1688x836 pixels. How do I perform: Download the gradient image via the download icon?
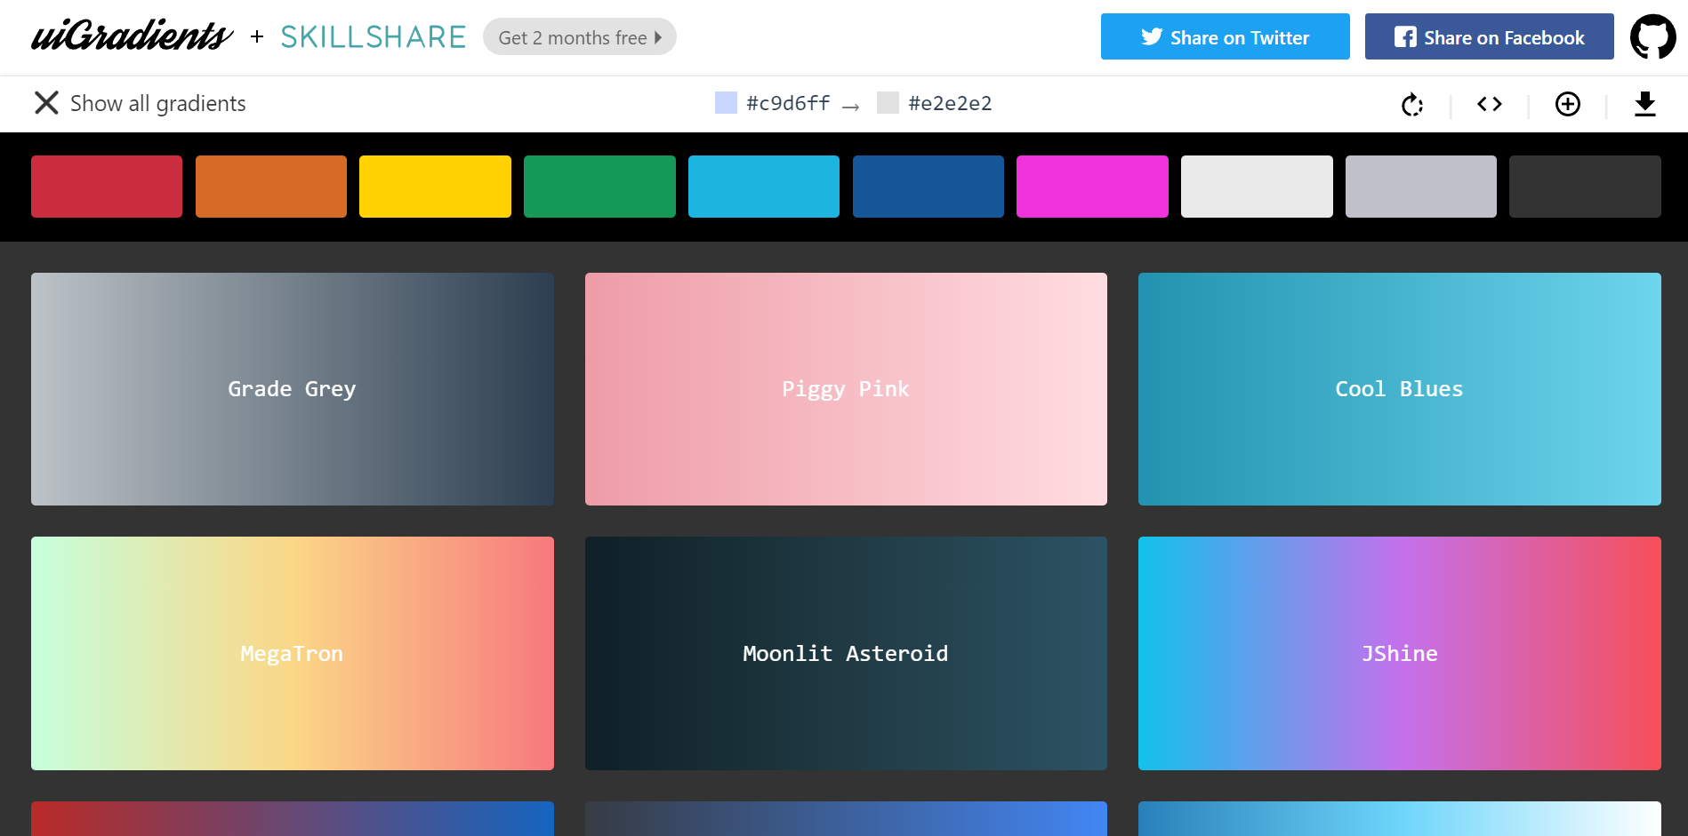click(x=1644, y=105)
